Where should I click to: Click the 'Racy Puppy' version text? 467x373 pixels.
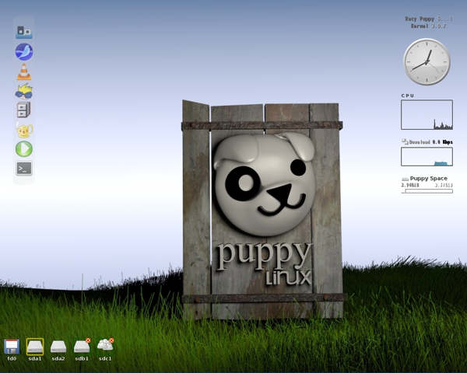click(x=428, y=19)
